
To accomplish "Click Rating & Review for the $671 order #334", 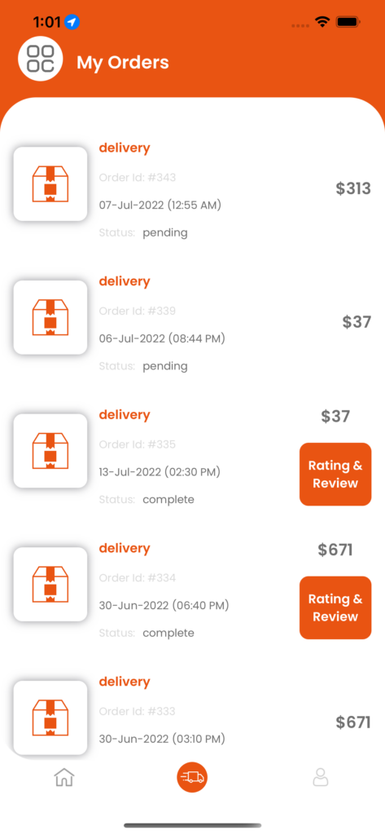I will point(335,607).
